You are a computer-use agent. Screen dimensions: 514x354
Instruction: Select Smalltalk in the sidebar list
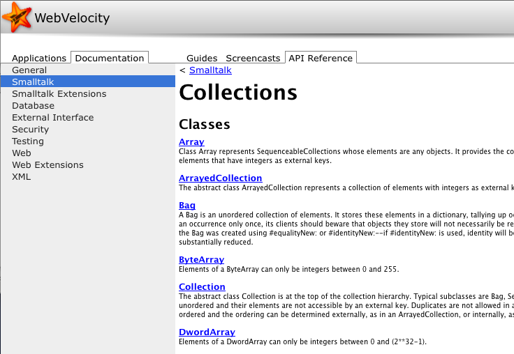88,82
